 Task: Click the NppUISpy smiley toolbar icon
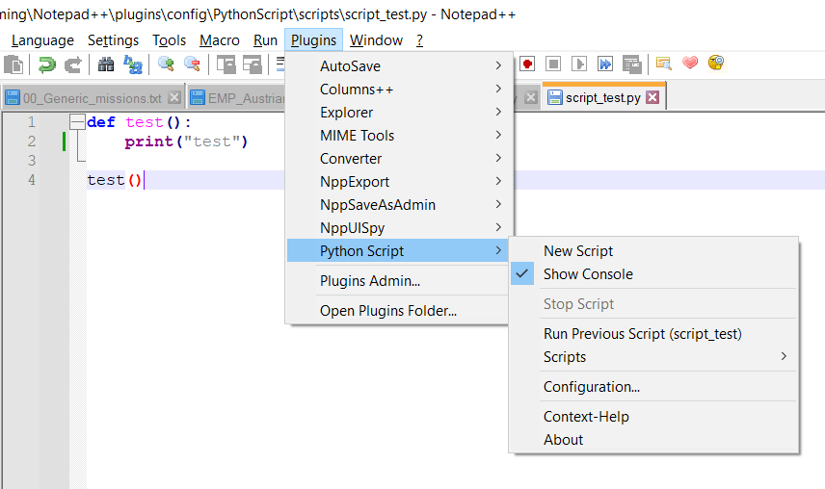pyautogui.click(x=716, y=63)
